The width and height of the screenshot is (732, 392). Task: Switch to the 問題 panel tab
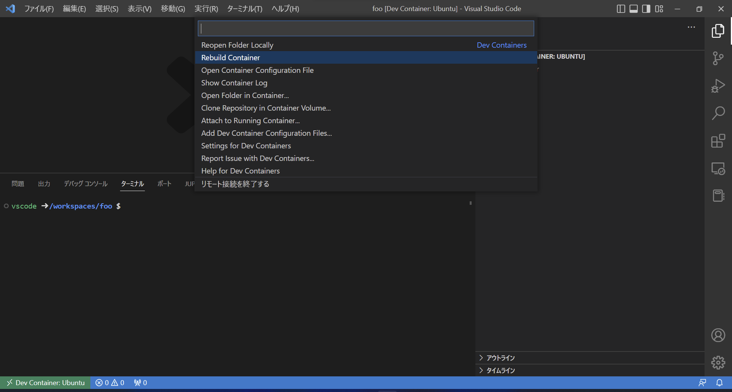coord(18,184)
